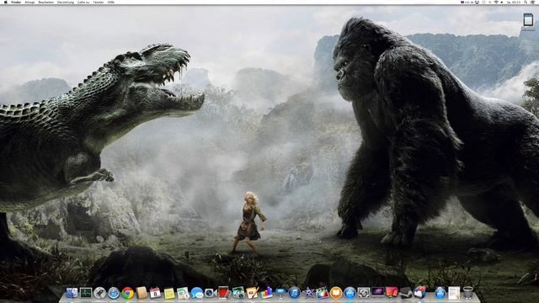This screenshot has width=539, height=303.
Task: Open the blue Applications folder in Dock
Action: pos(440,293)
